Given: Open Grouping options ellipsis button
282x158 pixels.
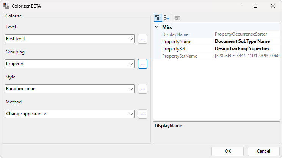Looking at the screenshot, I should (x=143, y=64).
